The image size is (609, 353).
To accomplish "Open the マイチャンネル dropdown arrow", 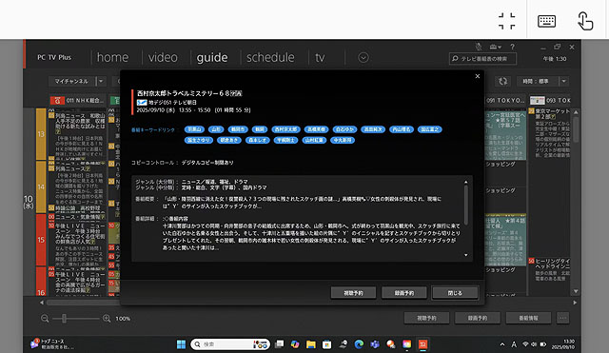I will 101,81.
